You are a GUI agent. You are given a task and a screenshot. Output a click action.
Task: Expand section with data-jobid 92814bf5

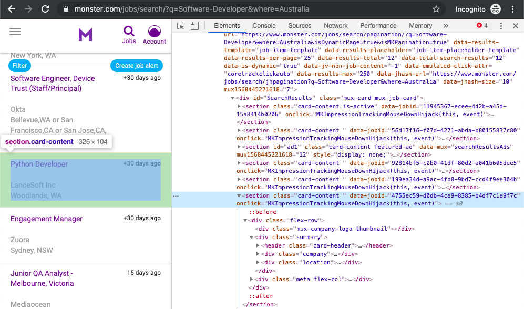[239, 163]
